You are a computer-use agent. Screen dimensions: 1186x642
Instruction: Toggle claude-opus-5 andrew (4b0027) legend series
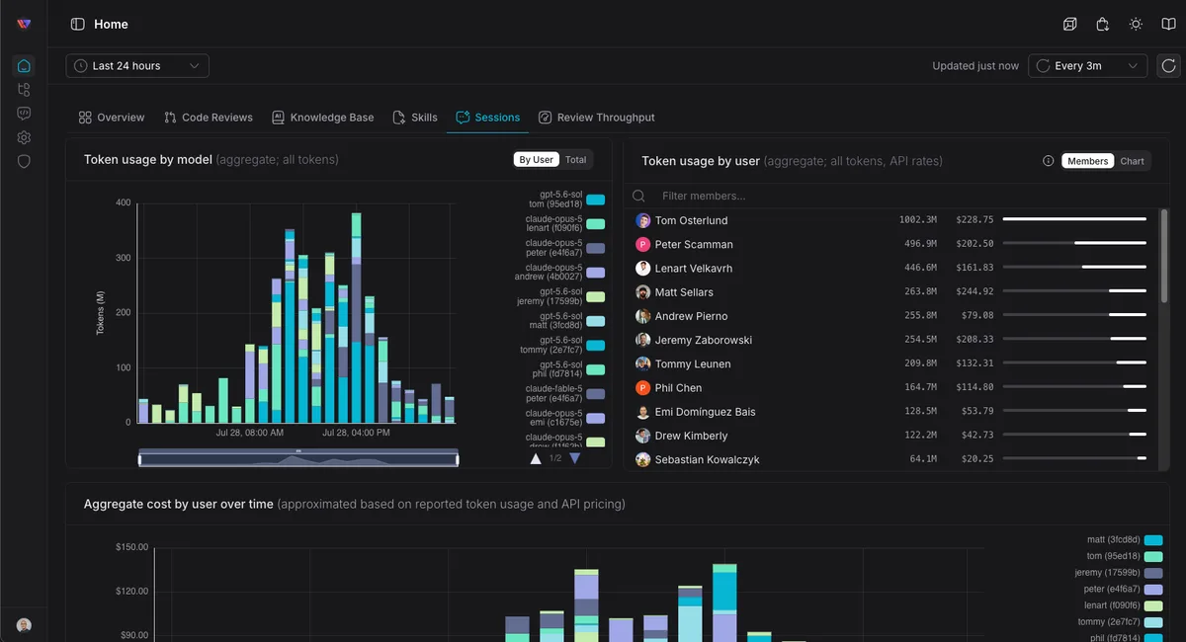point(560,272)
